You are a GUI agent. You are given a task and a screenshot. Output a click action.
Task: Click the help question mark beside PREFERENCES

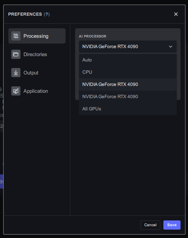tap(47, 14)
